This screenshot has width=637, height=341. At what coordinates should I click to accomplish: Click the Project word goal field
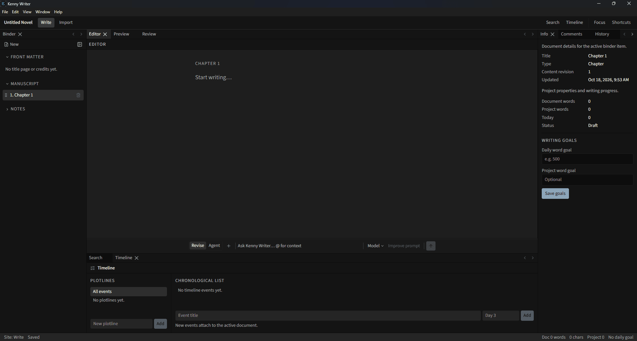tap(587, 180)
